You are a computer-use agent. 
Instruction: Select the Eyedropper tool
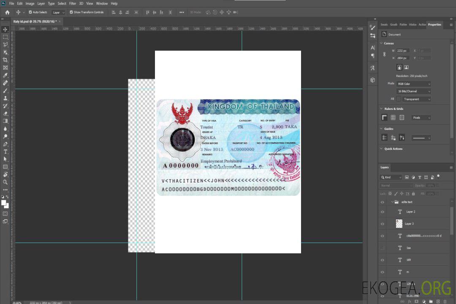click(5, 75)
